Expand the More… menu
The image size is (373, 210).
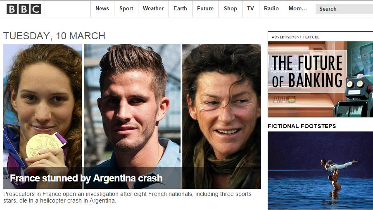[x=298, y=9]
